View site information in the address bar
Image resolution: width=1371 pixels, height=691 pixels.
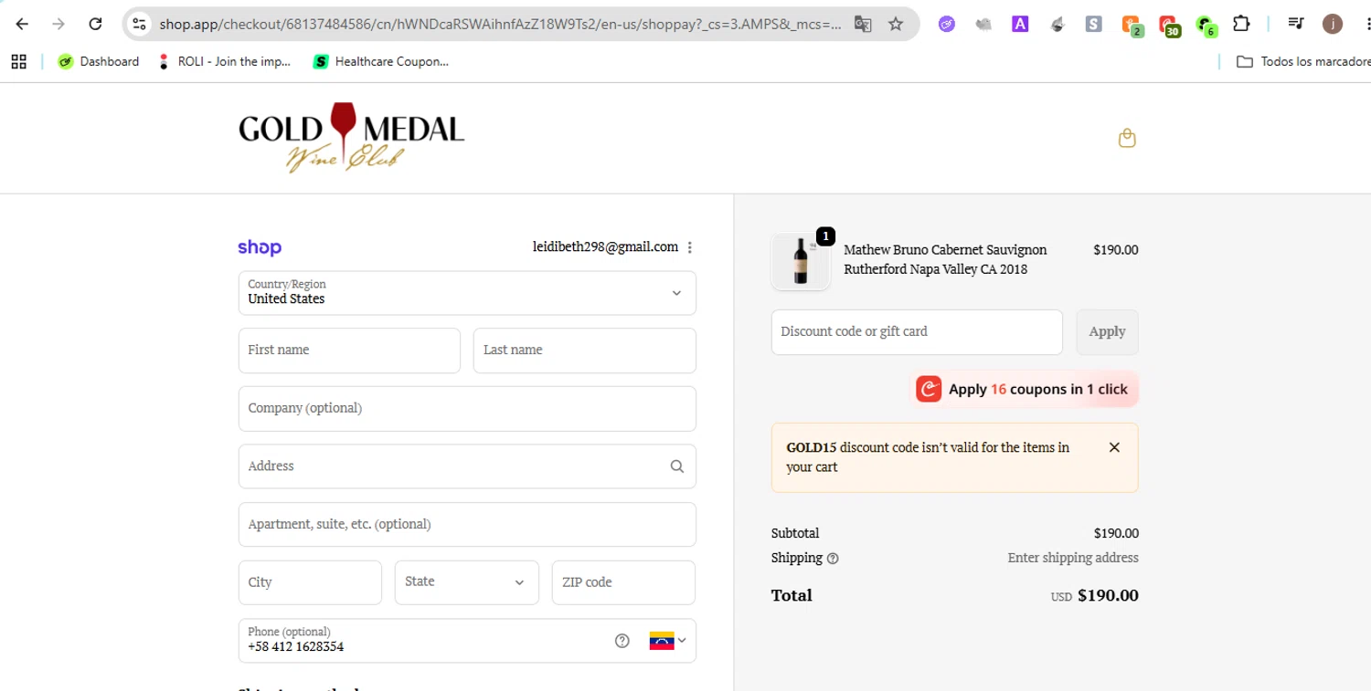pos(139,24)
